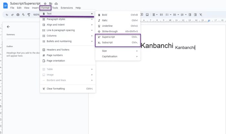Open the Help menu
226x134 pixels.
point(78,8)
